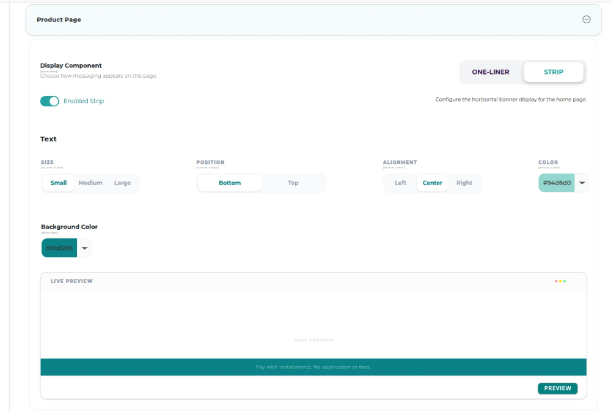This screenshot has height=412, width=611.
Task: Collapse the Product Page section chevron icon
Action: [x=586, y=20]
